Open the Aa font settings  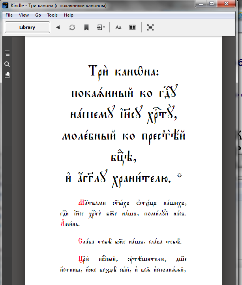[118, 27]
